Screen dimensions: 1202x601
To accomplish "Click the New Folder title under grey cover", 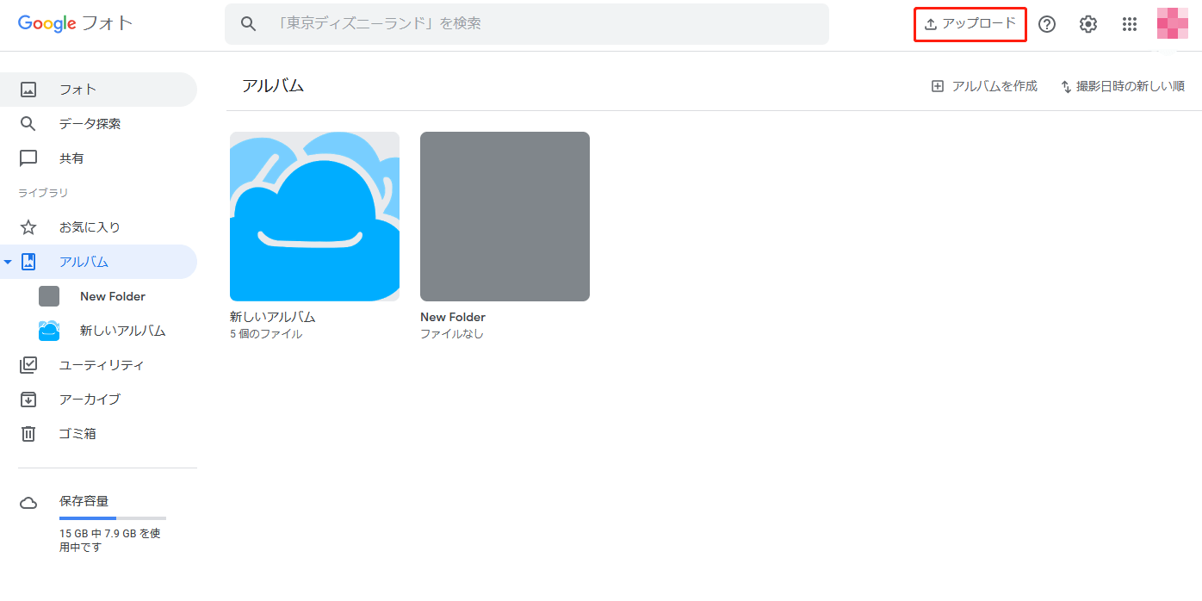I will click(x=453, y=317).
